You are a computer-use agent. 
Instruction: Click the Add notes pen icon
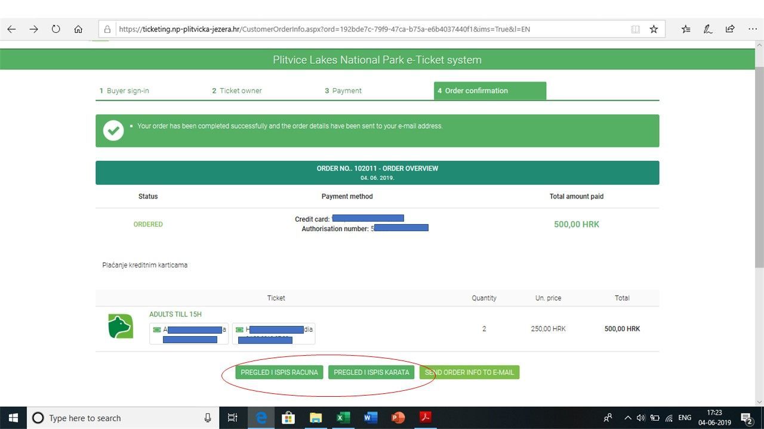tap(708, 29)
